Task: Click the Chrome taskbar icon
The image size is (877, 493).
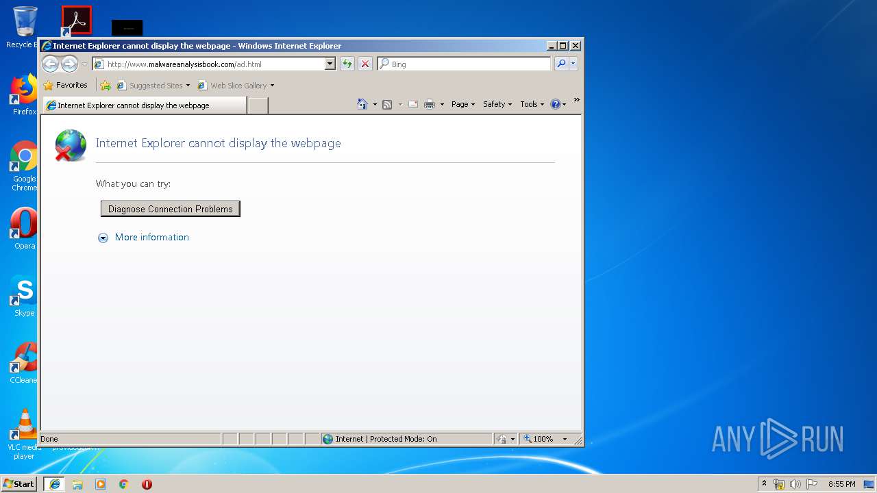Action: [123, 484]
